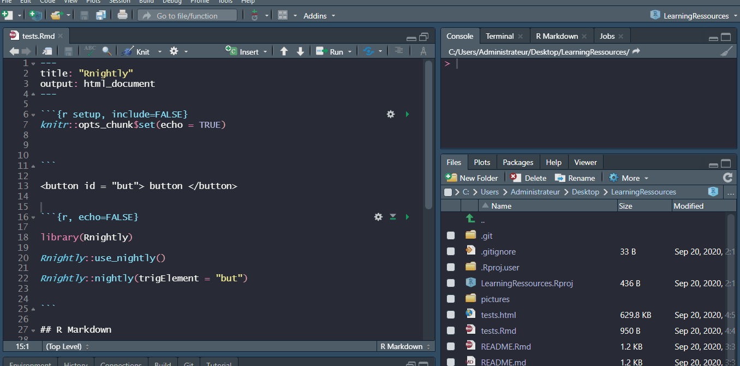Sort files by the Modified column header
The height and width of the screenshot is (366, 740).
(704, 206)
